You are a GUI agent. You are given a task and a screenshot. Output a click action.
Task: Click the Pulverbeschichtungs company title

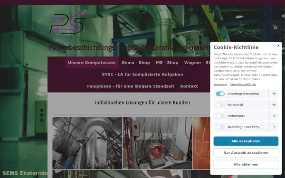[x=129, y=48]
